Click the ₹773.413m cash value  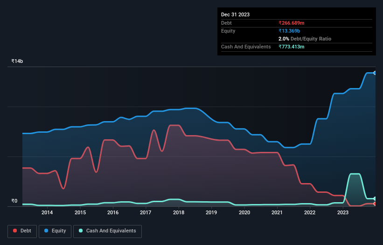click(x=292, y=47)
